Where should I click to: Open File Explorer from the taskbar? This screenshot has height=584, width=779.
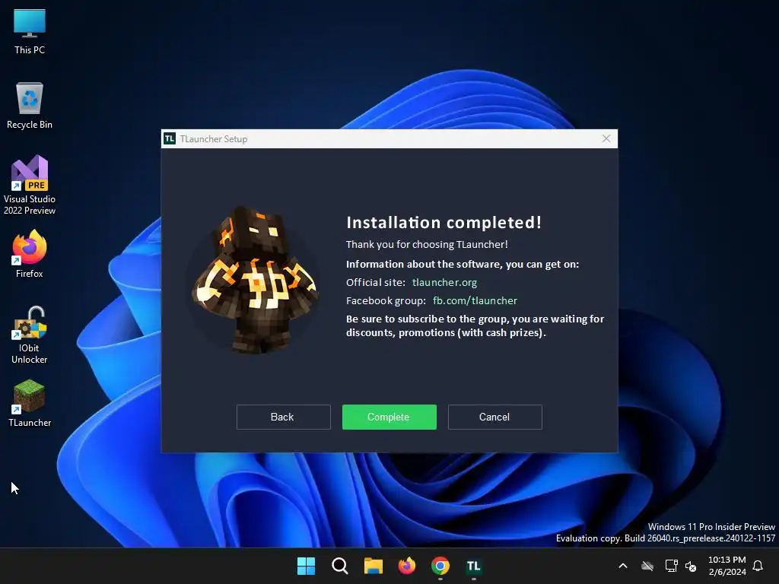373,566
